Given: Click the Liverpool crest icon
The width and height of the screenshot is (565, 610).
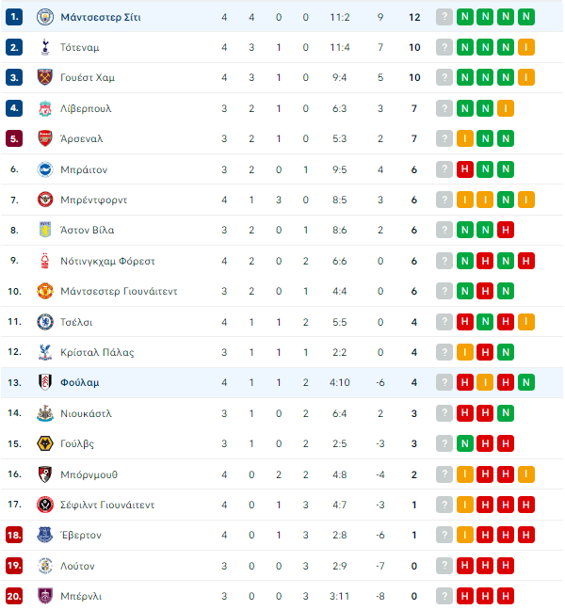Looking at the screenshot, I should tap(45, 108).
